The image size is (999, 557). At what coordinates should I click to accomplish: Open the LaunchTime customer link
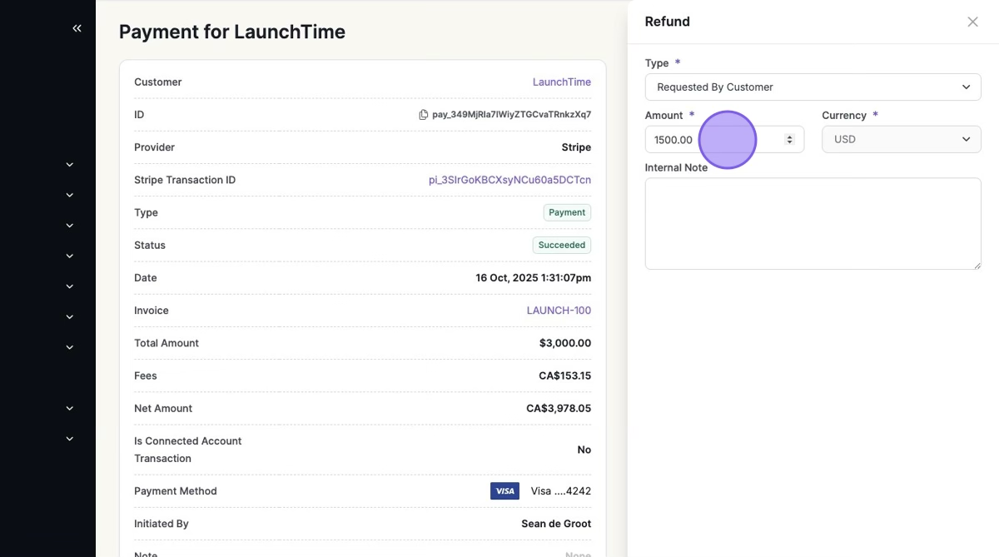(562, 82)
